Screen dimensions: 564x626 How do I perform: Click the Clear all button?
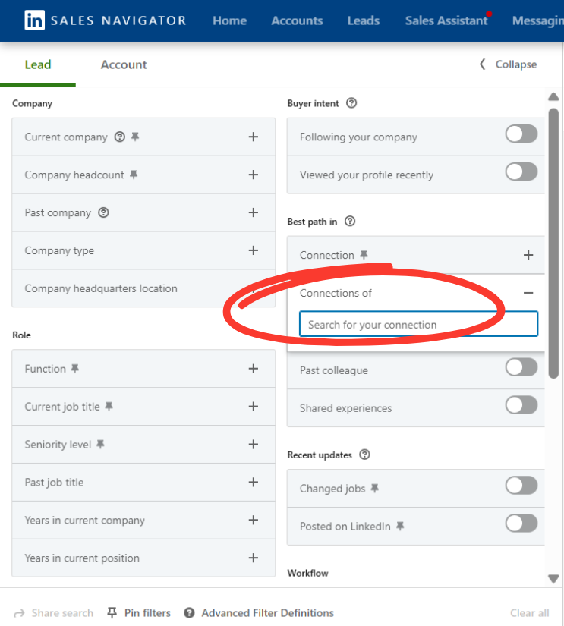(530, 613)
